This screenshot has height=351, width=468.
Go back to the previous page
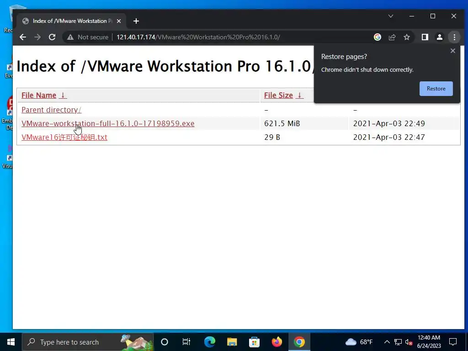(x=23, y=37)
